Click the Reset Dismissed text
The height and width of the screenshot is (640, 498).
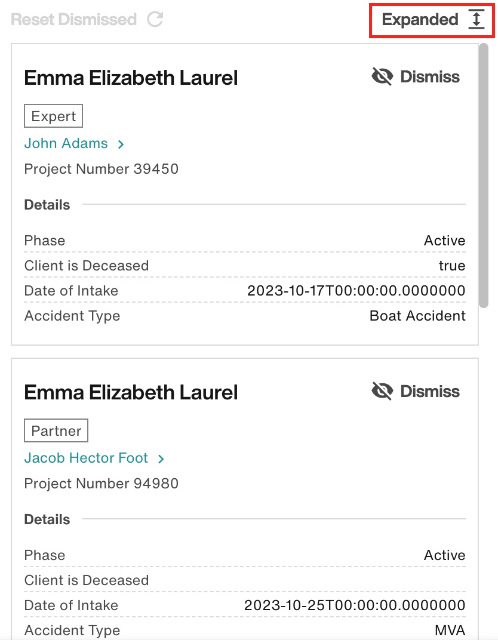pos(74,20)
